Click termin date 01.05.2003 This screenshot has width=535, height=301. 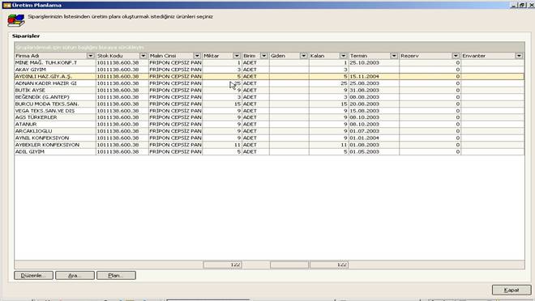[x=364, y=151]
